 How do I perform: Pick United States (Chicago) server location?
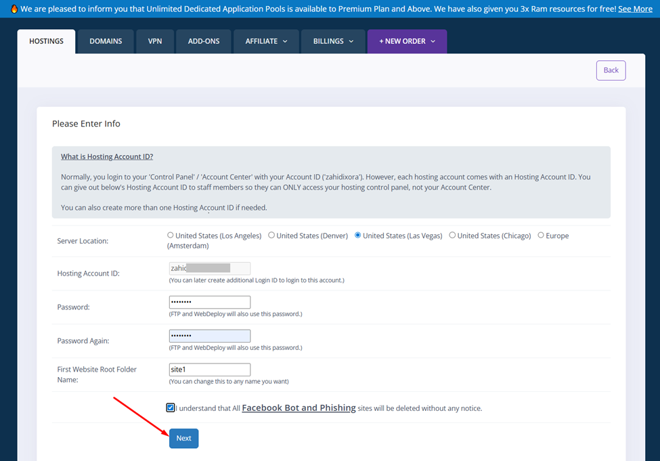point(452,236)
